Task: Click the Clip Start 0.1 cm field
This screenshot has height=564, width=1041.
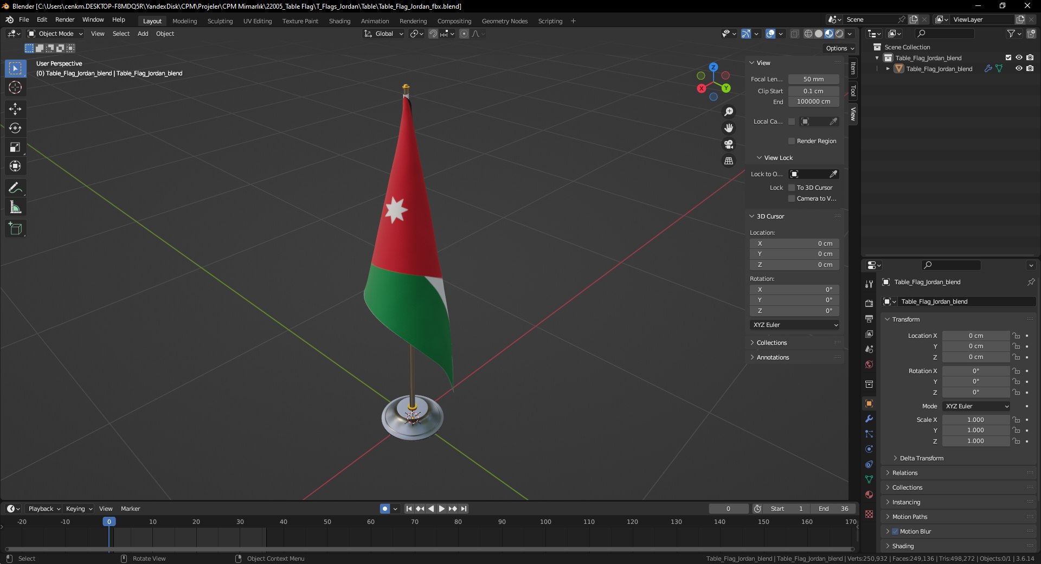Action: [813, 91]
